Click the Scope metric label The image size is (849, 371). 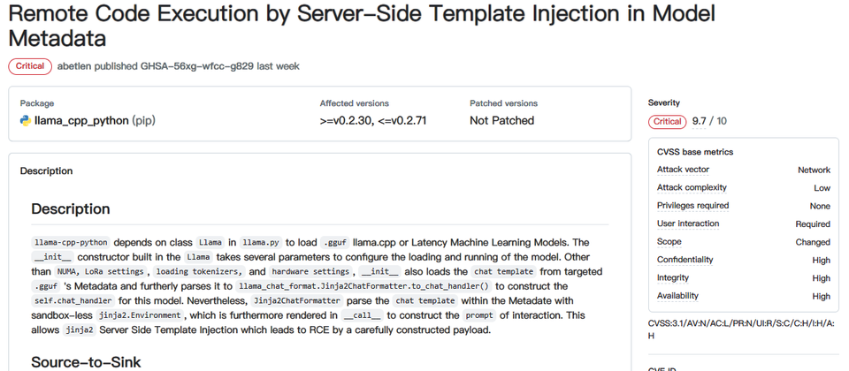[x=669, y=242]
